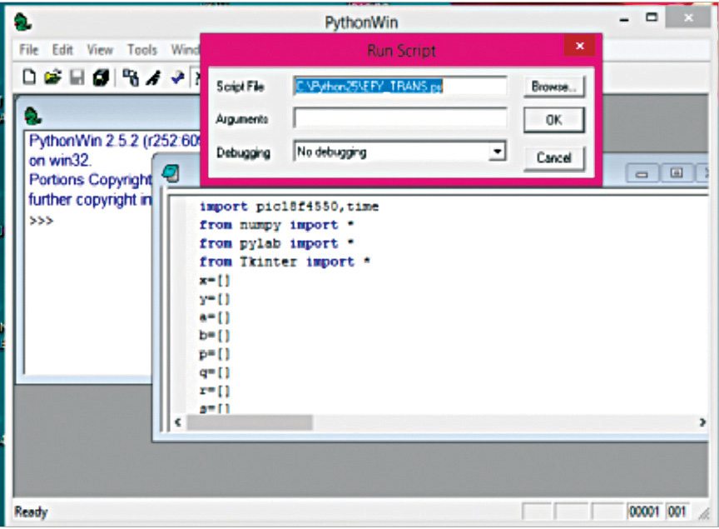
Task: Click Cancel in the Run Script dialog
Action: 554,158
